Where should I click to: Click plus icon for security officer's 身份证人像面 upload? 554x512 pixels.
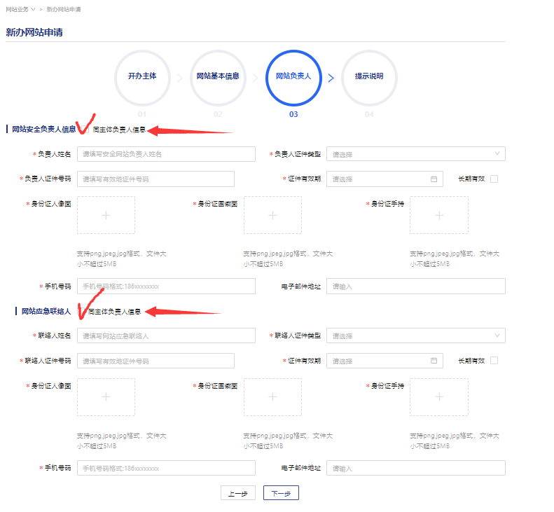[106, 215]
